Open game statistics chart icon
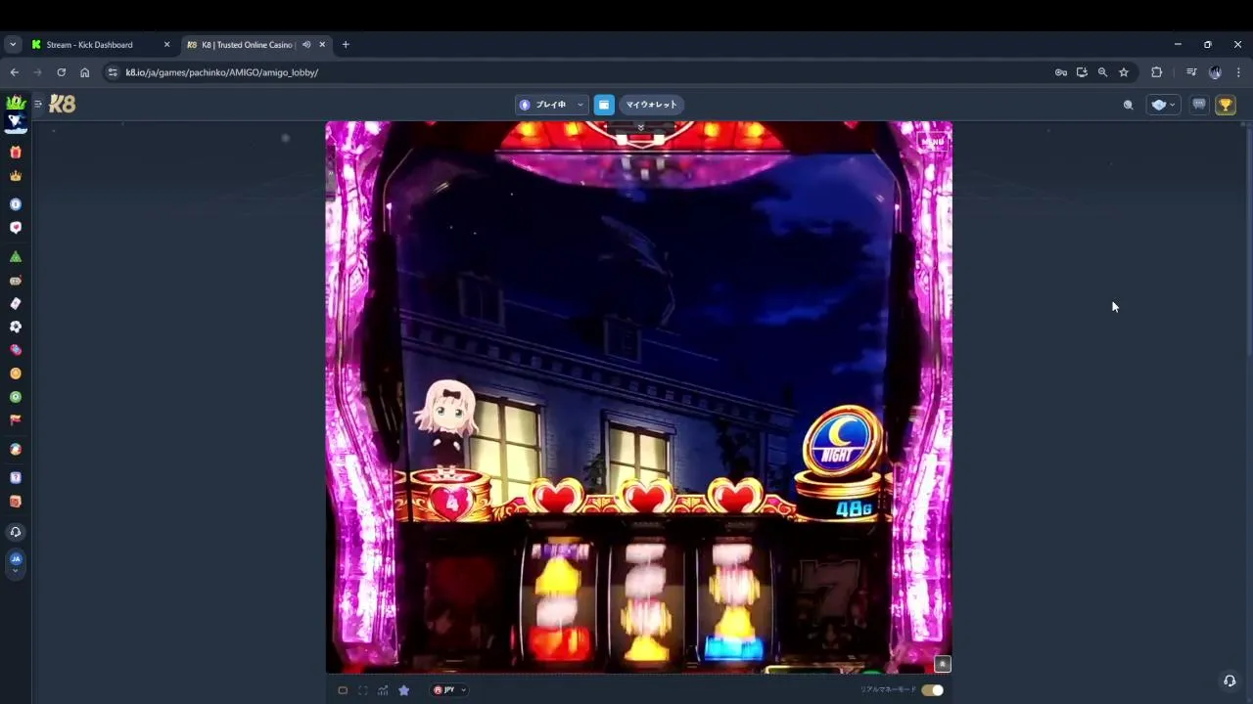 (383, 690)
